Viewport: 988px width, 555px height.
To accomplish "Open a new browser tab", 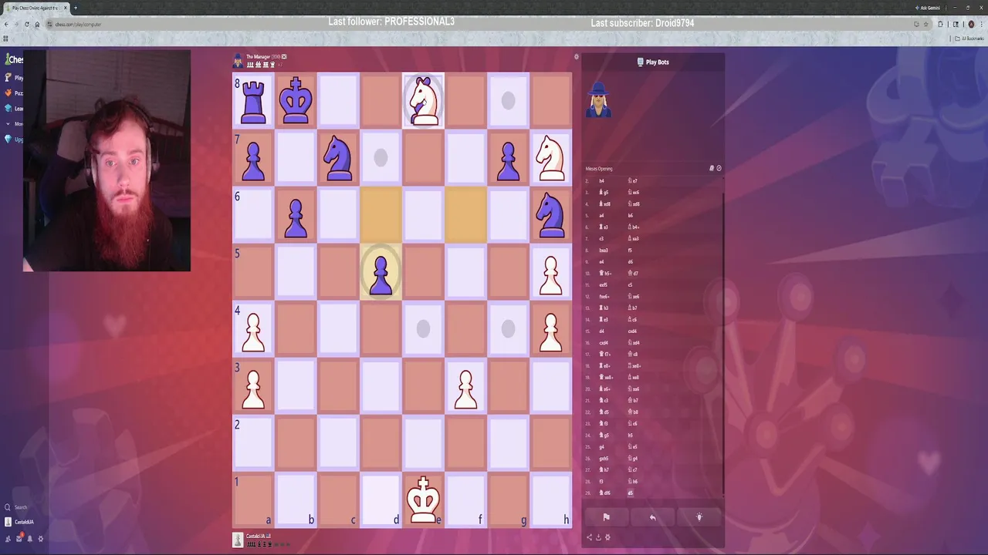I will [75, 8].
